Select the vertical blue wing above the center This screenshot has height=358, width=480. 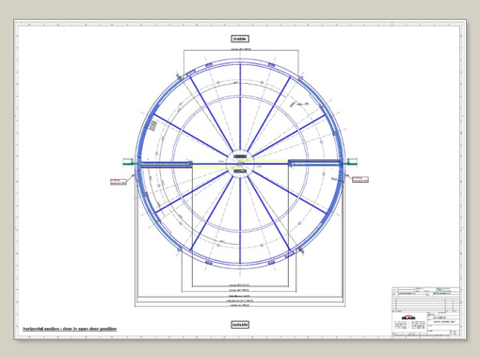pos(240,107)
